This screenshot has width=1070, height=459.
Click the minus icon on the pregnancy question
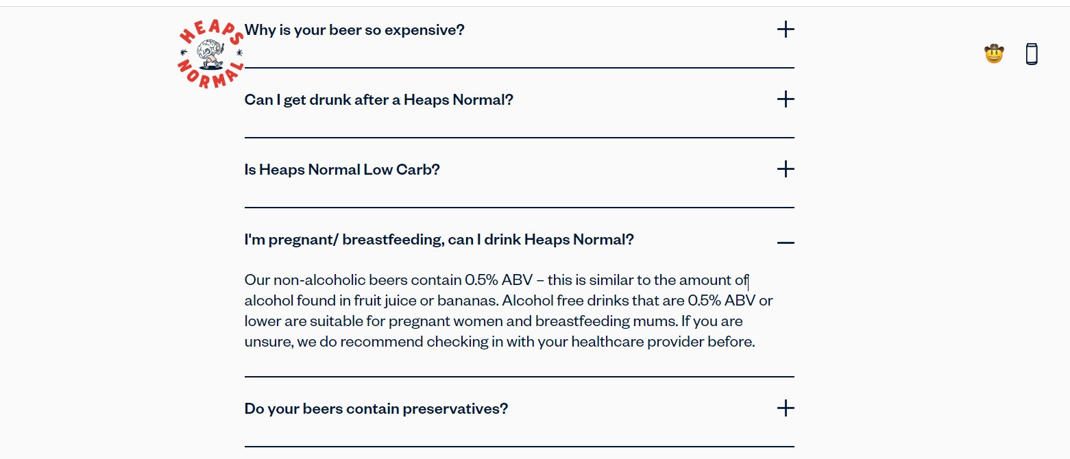click(x=786, y=241)
